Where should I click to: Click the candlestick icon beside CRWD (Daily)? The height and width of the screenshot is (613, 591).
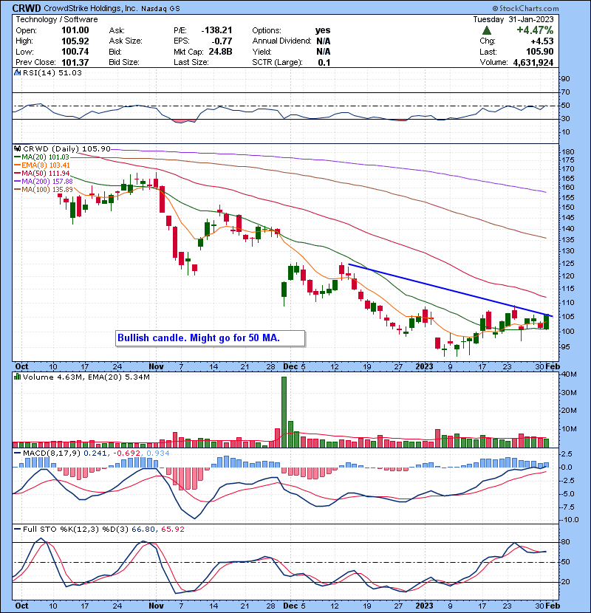(x=17, y=148)
